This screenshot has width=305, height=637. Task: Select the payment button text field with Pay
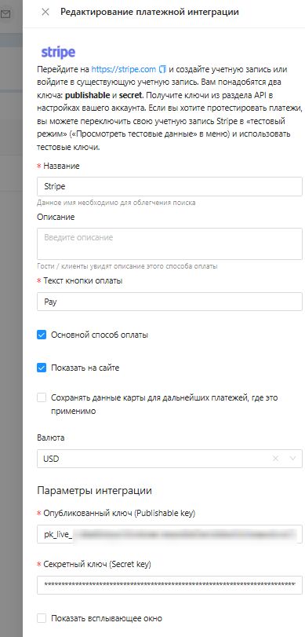(x=169, y=302)
